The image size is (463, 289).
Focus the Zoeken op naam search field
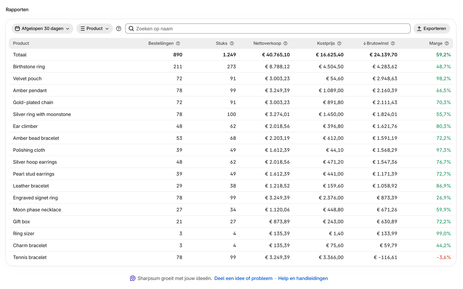click(x=268, y=29)
